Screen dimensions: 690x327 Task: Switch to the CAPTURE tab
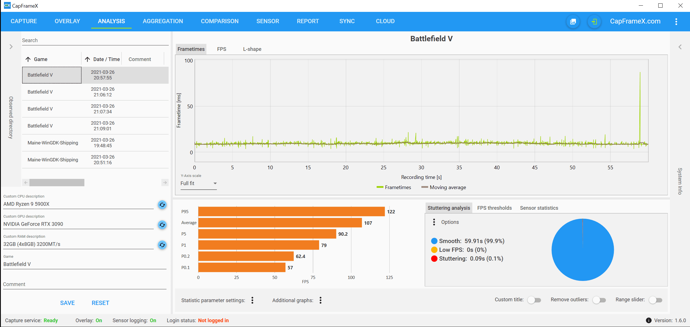click(24, 21)
